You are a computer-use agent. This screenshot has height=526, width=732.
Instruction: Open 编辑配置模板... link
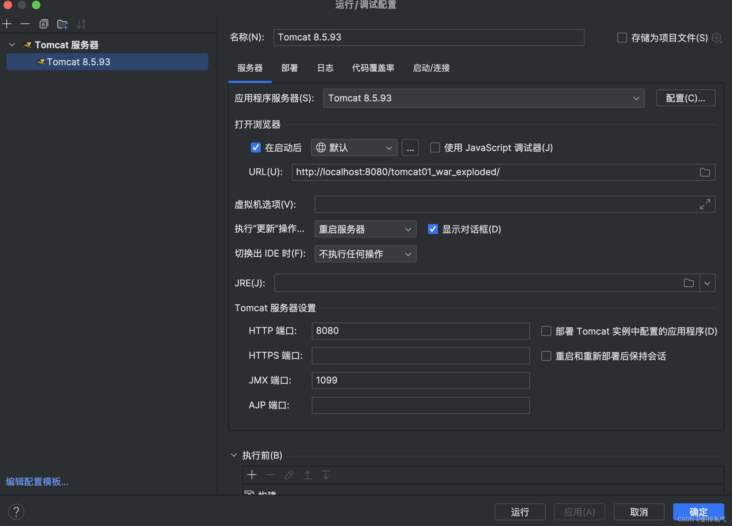37,482
